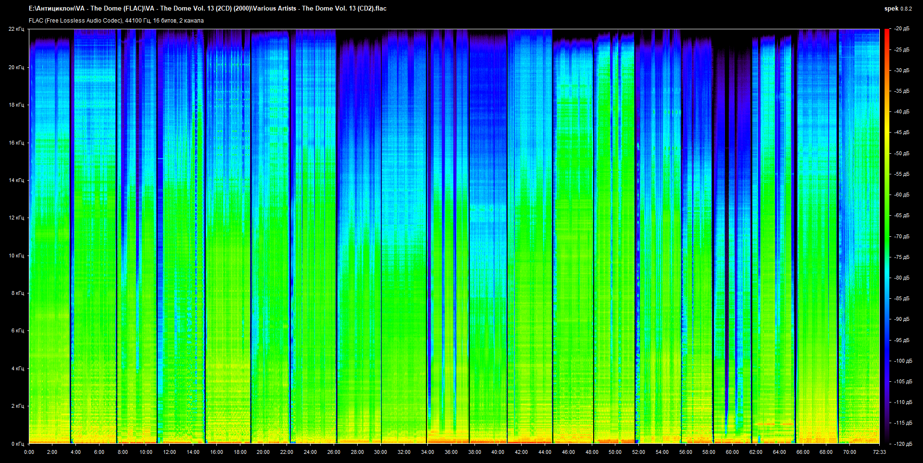Screen dimensions: 923x463
Task: Click the -50 дБ level scale label
Action: pos(901,153)
